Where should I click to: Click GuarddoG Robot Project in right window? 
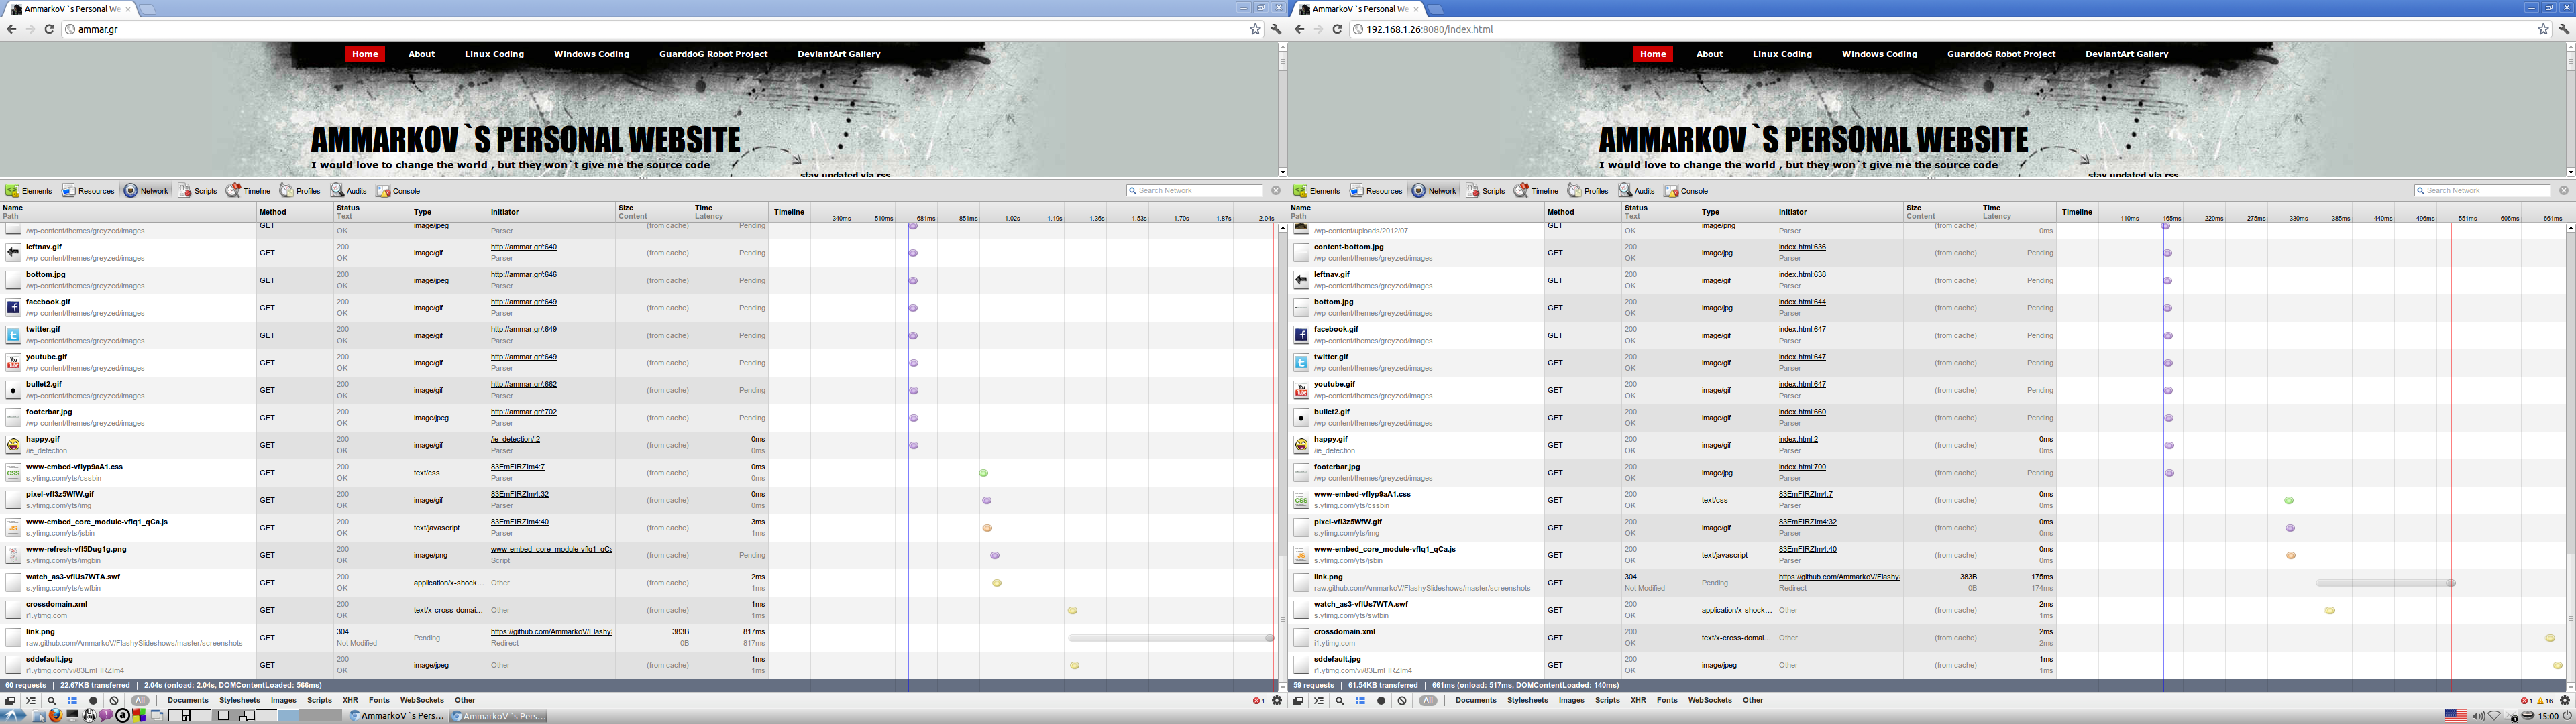[2001, 54]
